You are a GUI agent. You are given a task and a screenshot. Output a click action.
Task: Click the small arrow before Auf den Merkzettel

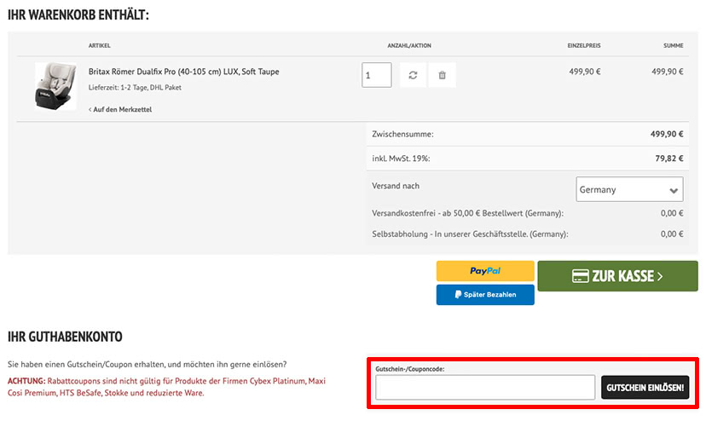[90, 109]
